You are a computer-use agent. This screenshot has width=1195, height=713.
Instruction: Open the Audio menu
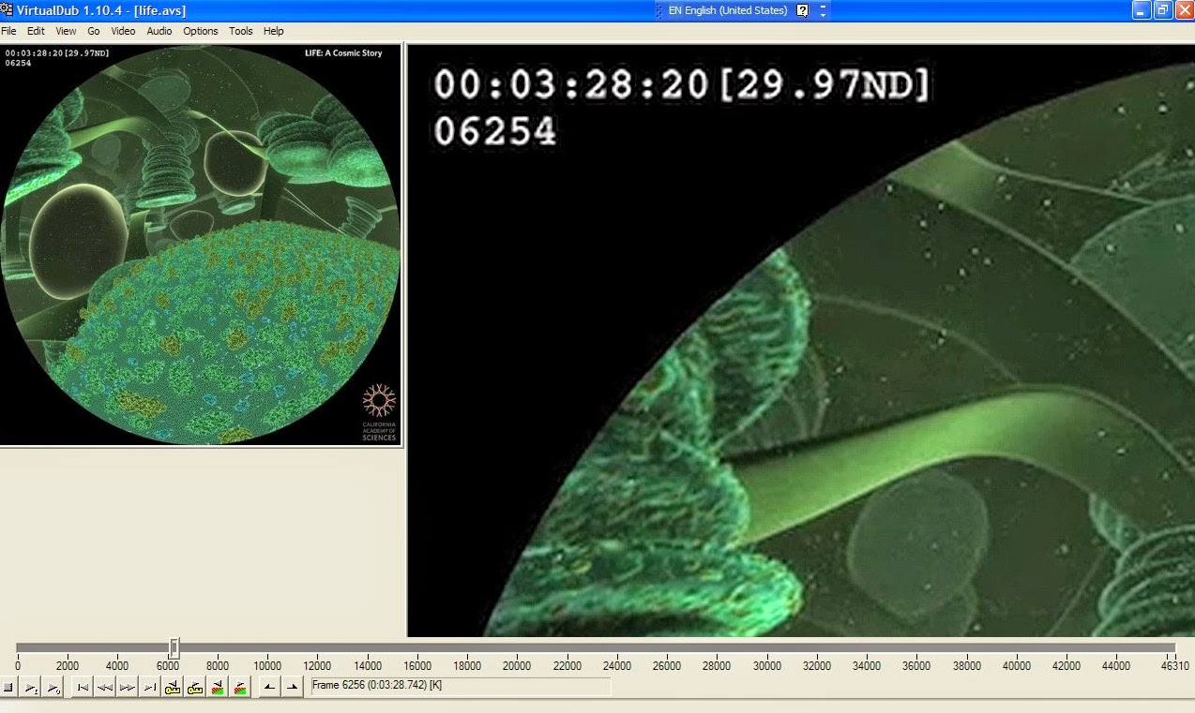[x=159, y=31]
